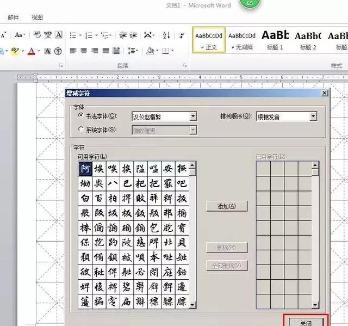Select the 书法字体 radio button
348x326 pixels.
[82, 115]
